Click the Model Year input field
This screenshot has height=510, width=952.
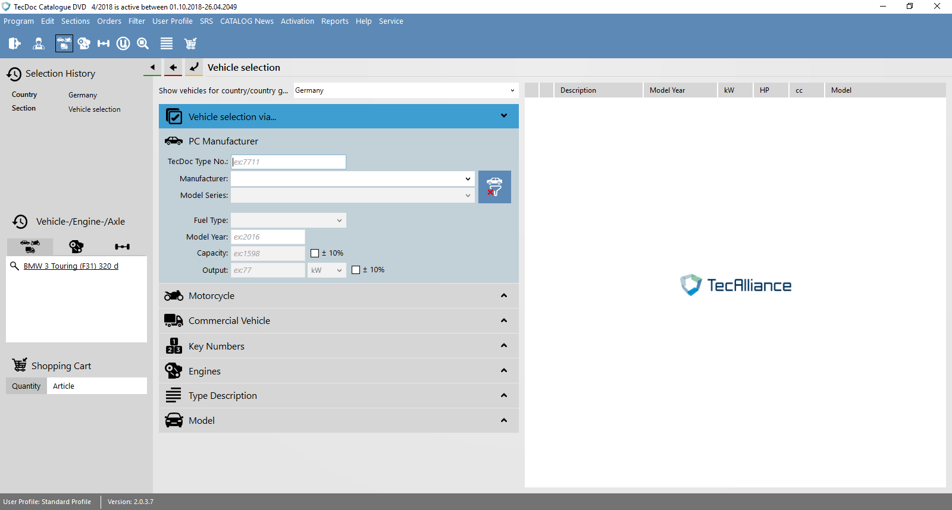pos(268,237)
